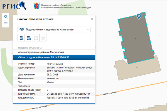This screenshot has width=167, height=111.
Task: Select highlighted building 4 on map
Action: pyautogui.click(x=136, y=38)
